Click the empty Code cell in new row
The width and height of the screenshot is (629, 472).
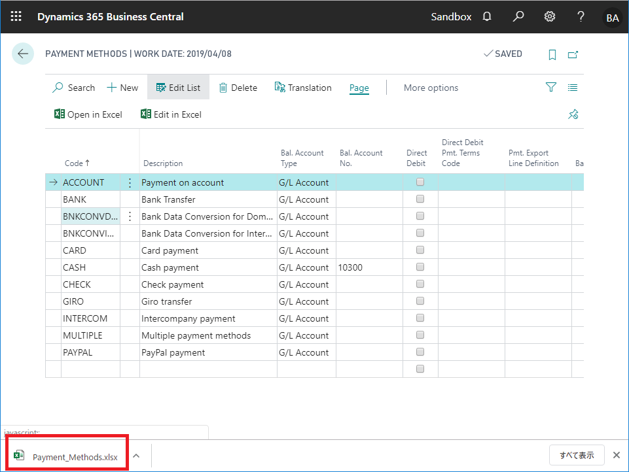click(90, 369)
